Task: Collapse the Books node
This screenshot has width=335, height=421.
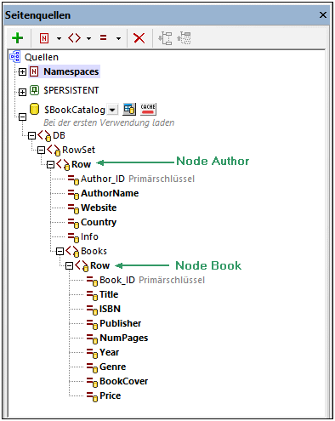Action: pyautogui.click(x=60, y=251)
